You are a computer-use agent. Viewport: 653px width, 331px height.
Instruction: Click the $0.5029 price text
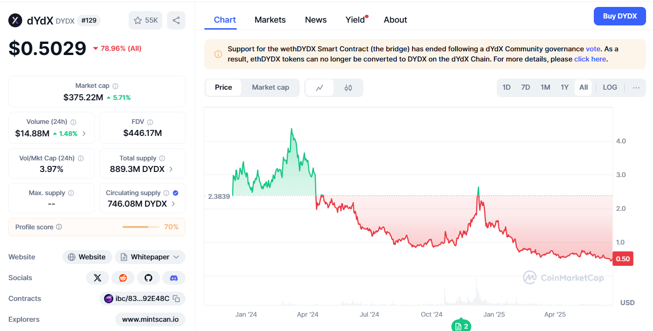[47, 48]
